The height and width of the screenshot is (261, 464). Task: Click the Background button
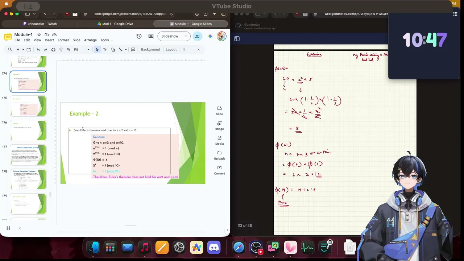click(x=150, y=50)
